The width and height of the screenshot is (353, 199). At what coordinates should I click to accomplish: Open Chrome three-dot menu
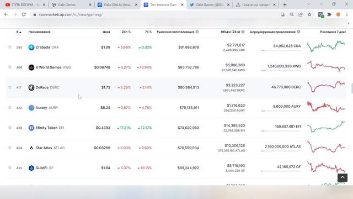(347, 14)
